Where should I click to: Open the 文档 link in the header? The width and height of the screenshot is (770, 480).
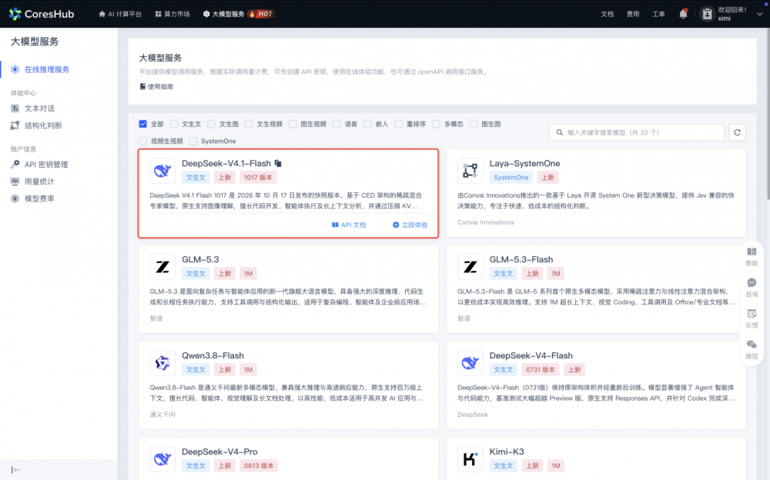607,14
